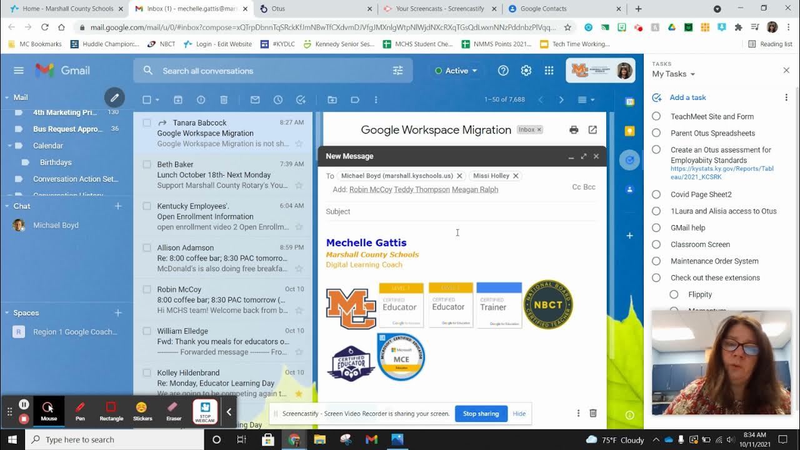Open select-all checkbox dropdown arrow
This screenshot has height=450, width=800.
157,100
